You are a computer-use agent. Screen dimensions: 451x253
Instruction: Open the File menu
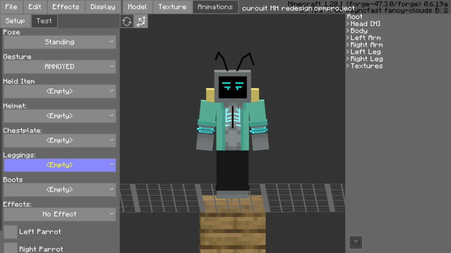point(11,7)
